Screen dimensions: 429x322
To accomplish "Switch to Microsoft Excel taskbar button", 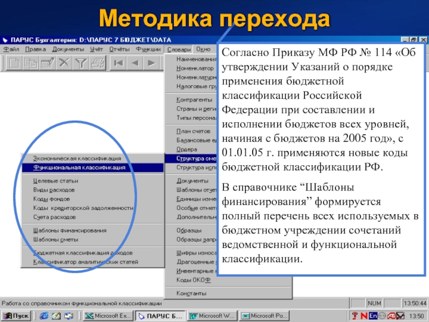I will 107,316.
